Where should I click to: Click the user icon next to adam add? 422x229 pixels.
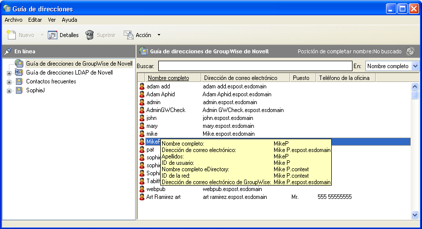(x=142, y=86)
